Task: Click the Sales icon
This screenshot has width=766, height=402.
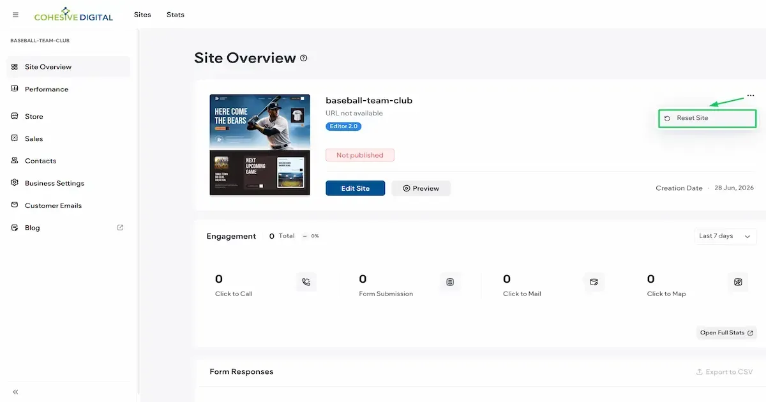Action: [15, 138]
